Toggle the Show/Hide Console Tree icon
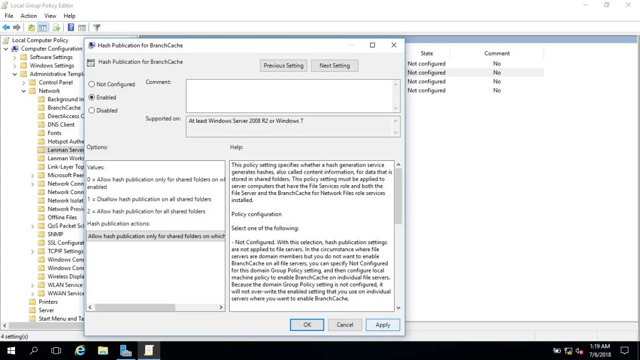This screenshot has height=360, width=640. click(42, 27)
